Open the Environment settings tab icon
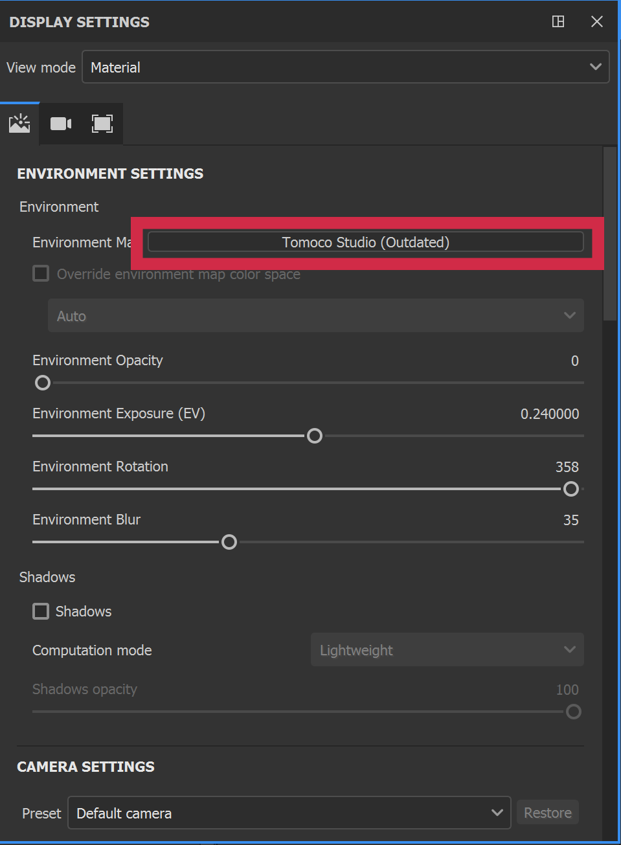This screenshot has width=621, height=845. 19,123
